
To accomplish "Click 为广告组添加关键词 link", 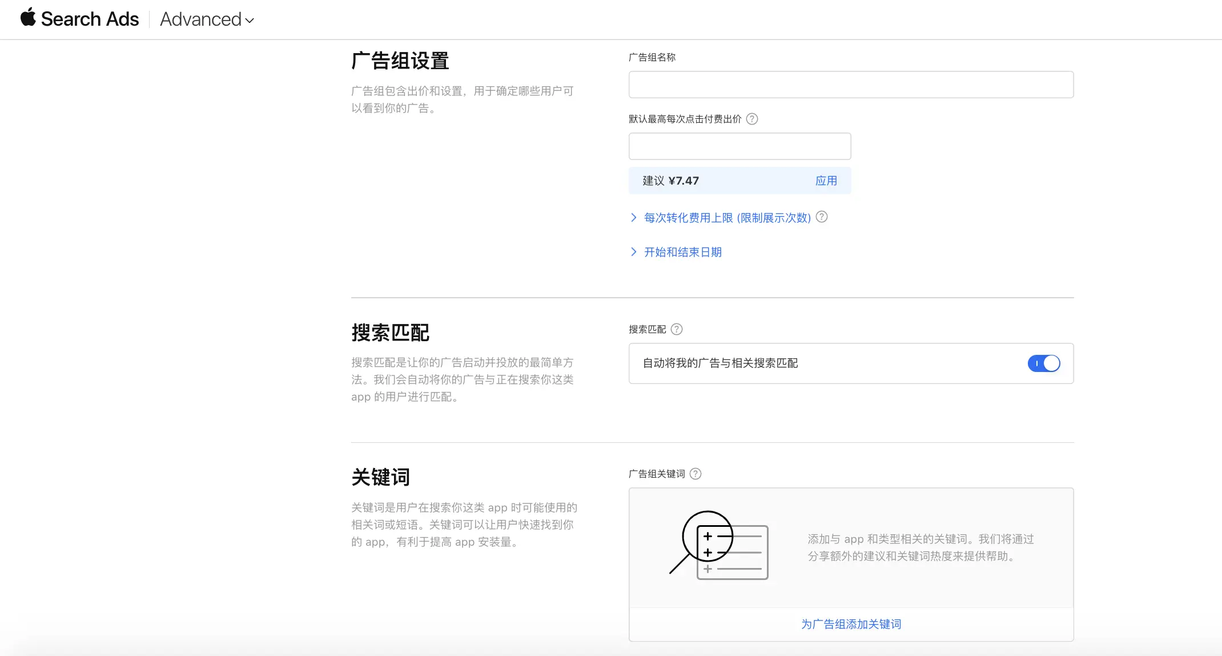I will pos(851,624).
